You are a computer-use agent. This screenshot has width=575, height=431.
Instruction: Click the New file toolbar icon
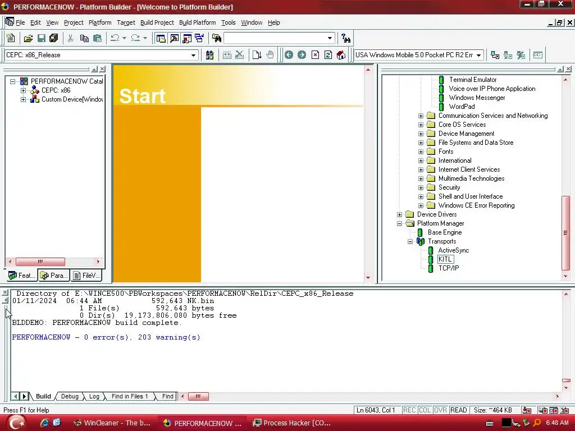[x=10, y=38]
